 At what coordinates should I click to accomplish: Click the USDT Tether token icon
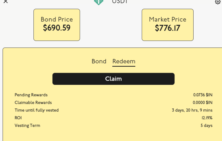[x=99, y=2]
